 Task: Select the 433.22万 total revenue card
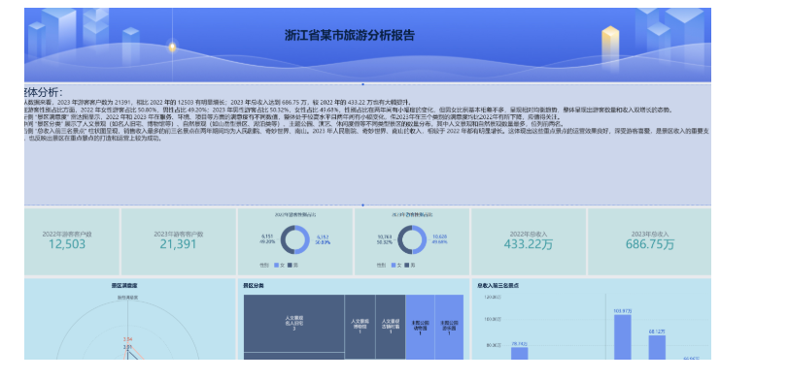click(529, 241)
